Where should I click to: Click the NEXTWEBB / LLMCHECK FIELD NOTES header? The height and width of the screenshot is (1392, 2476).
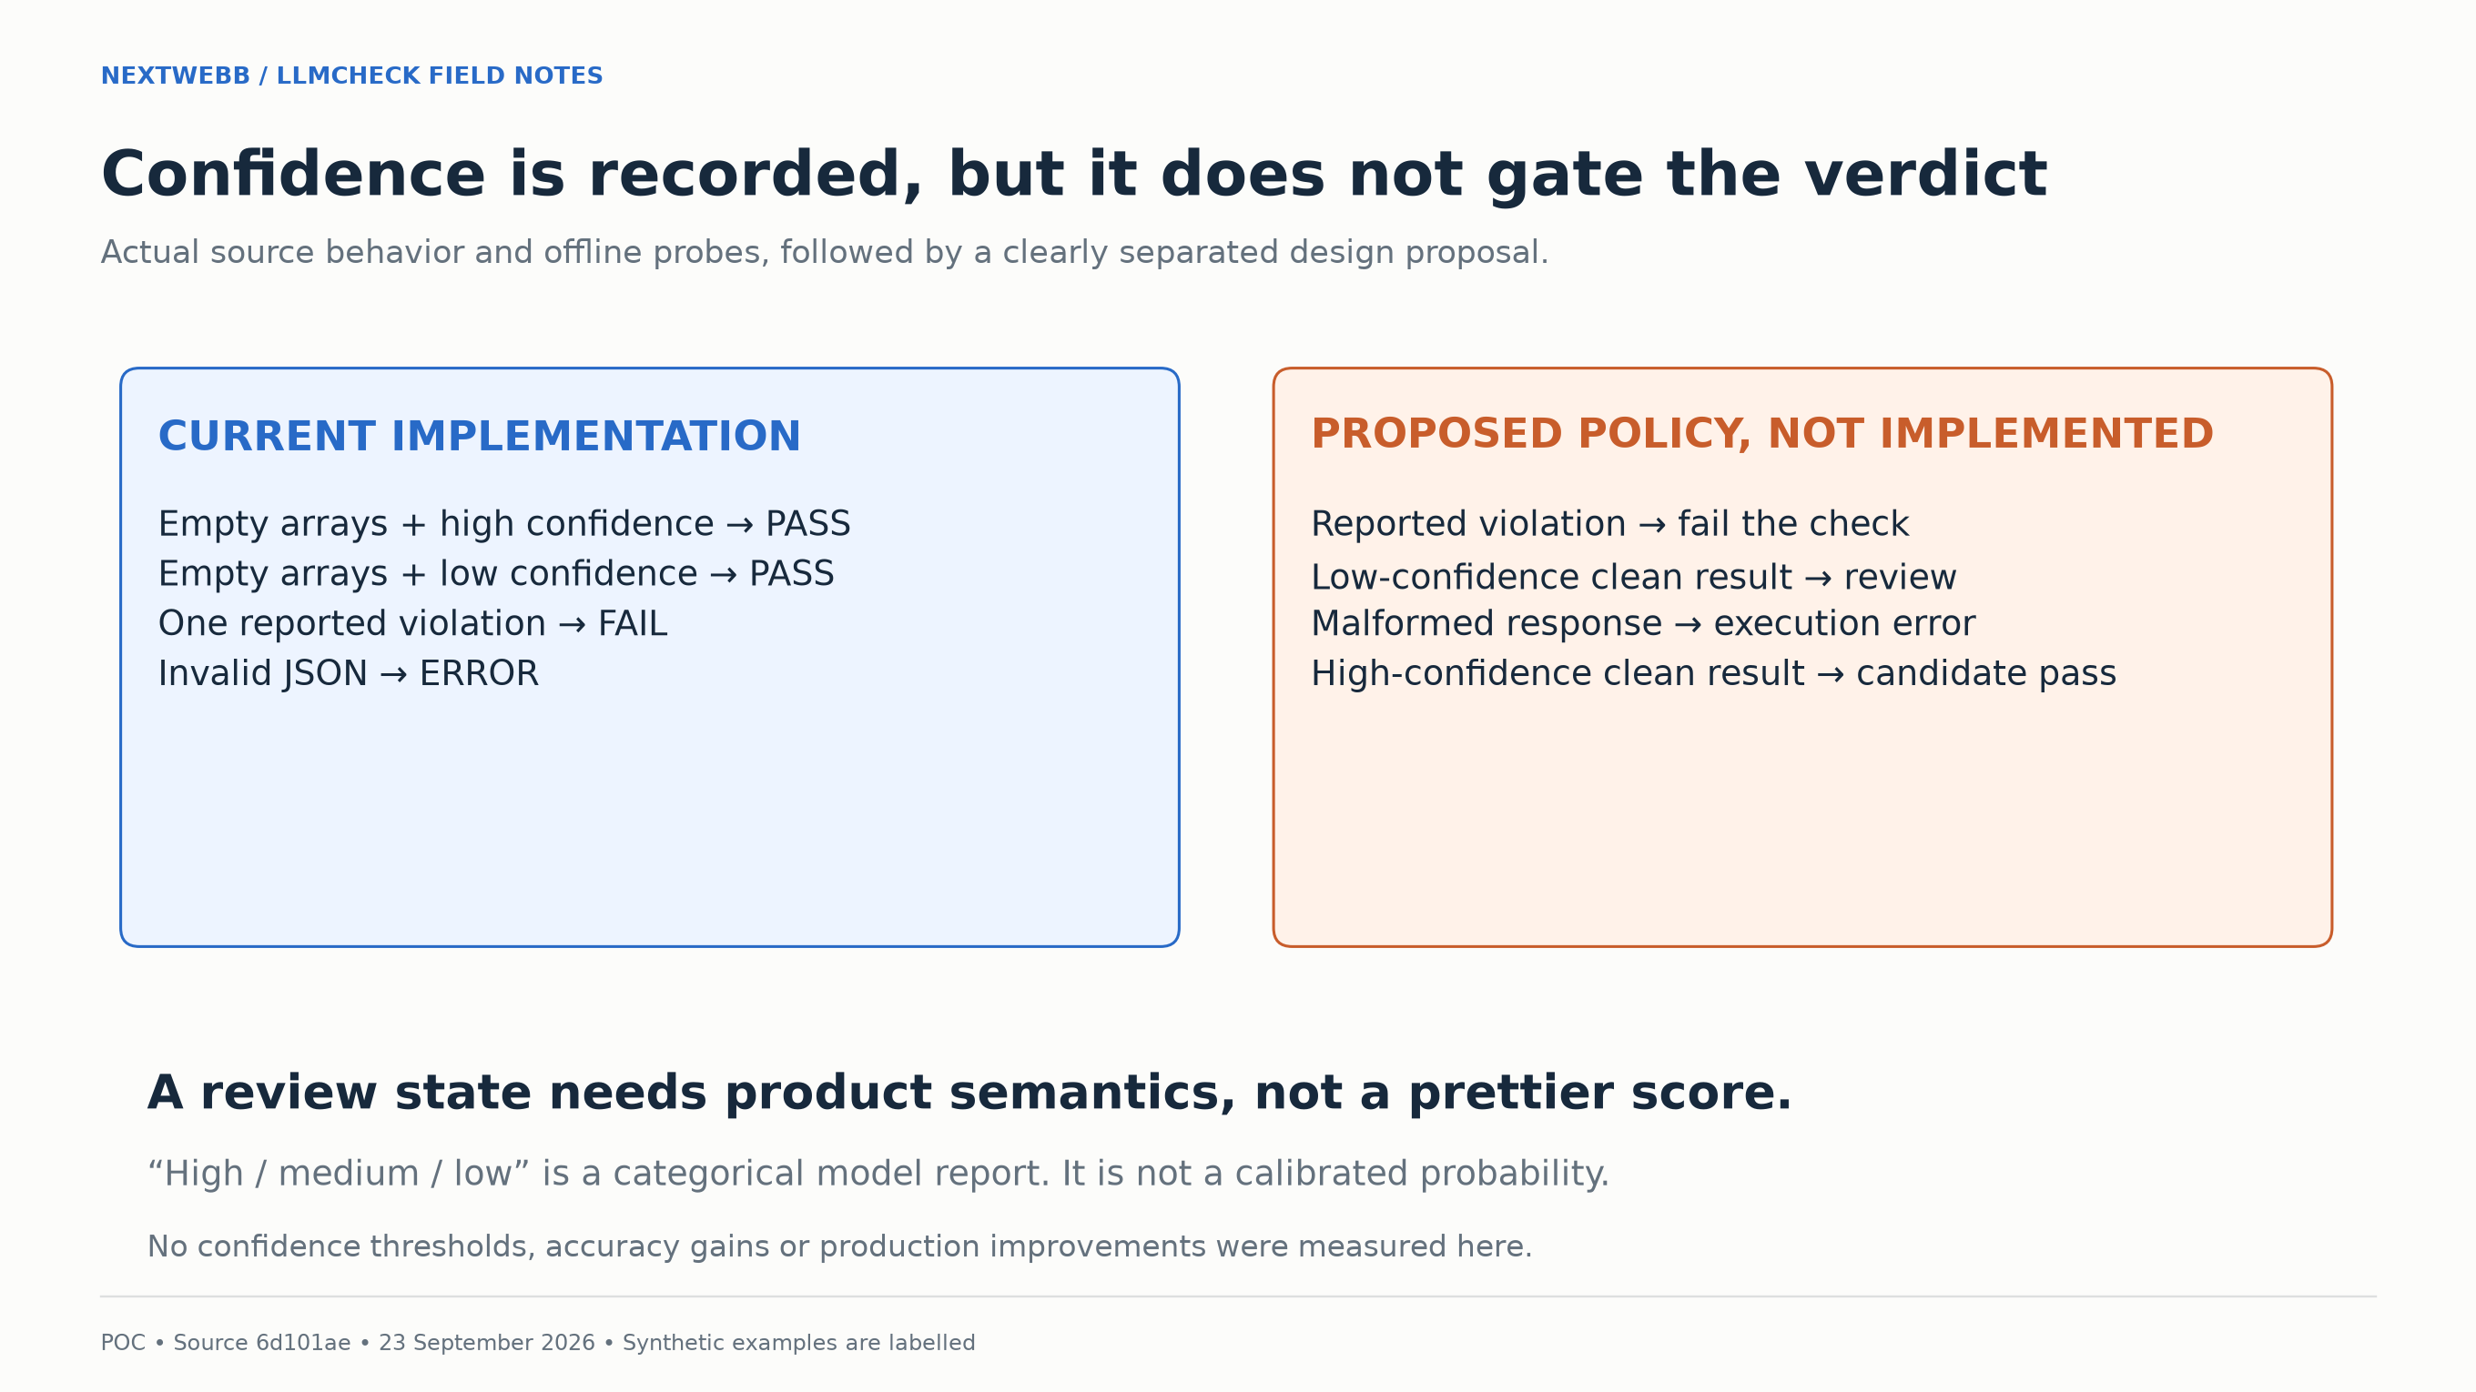pos(351,76)
